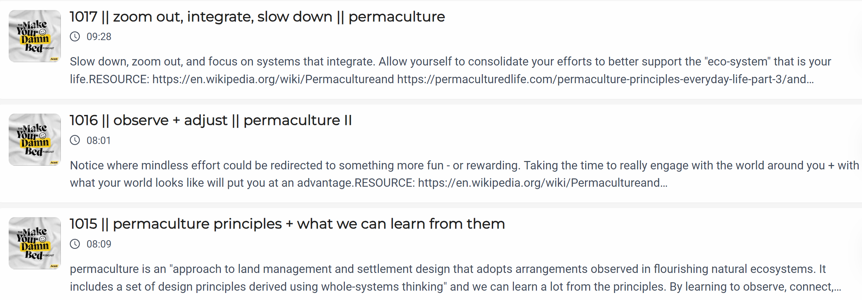Click the clock icon beside 08:01
Image resolution: width=862 pixels, height=300 pixels.
tap(75, 140)
